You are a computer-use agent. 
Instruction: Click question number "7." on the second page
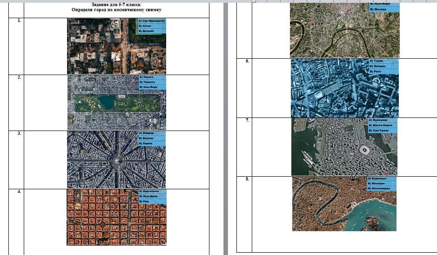pos(247,120)
